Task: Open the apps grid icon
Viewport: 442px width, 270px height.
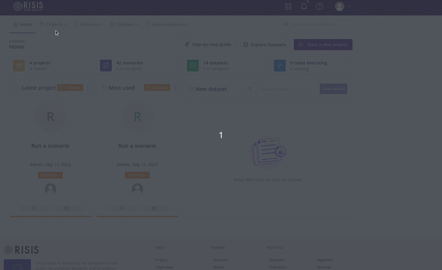Action: coord(288,6)
